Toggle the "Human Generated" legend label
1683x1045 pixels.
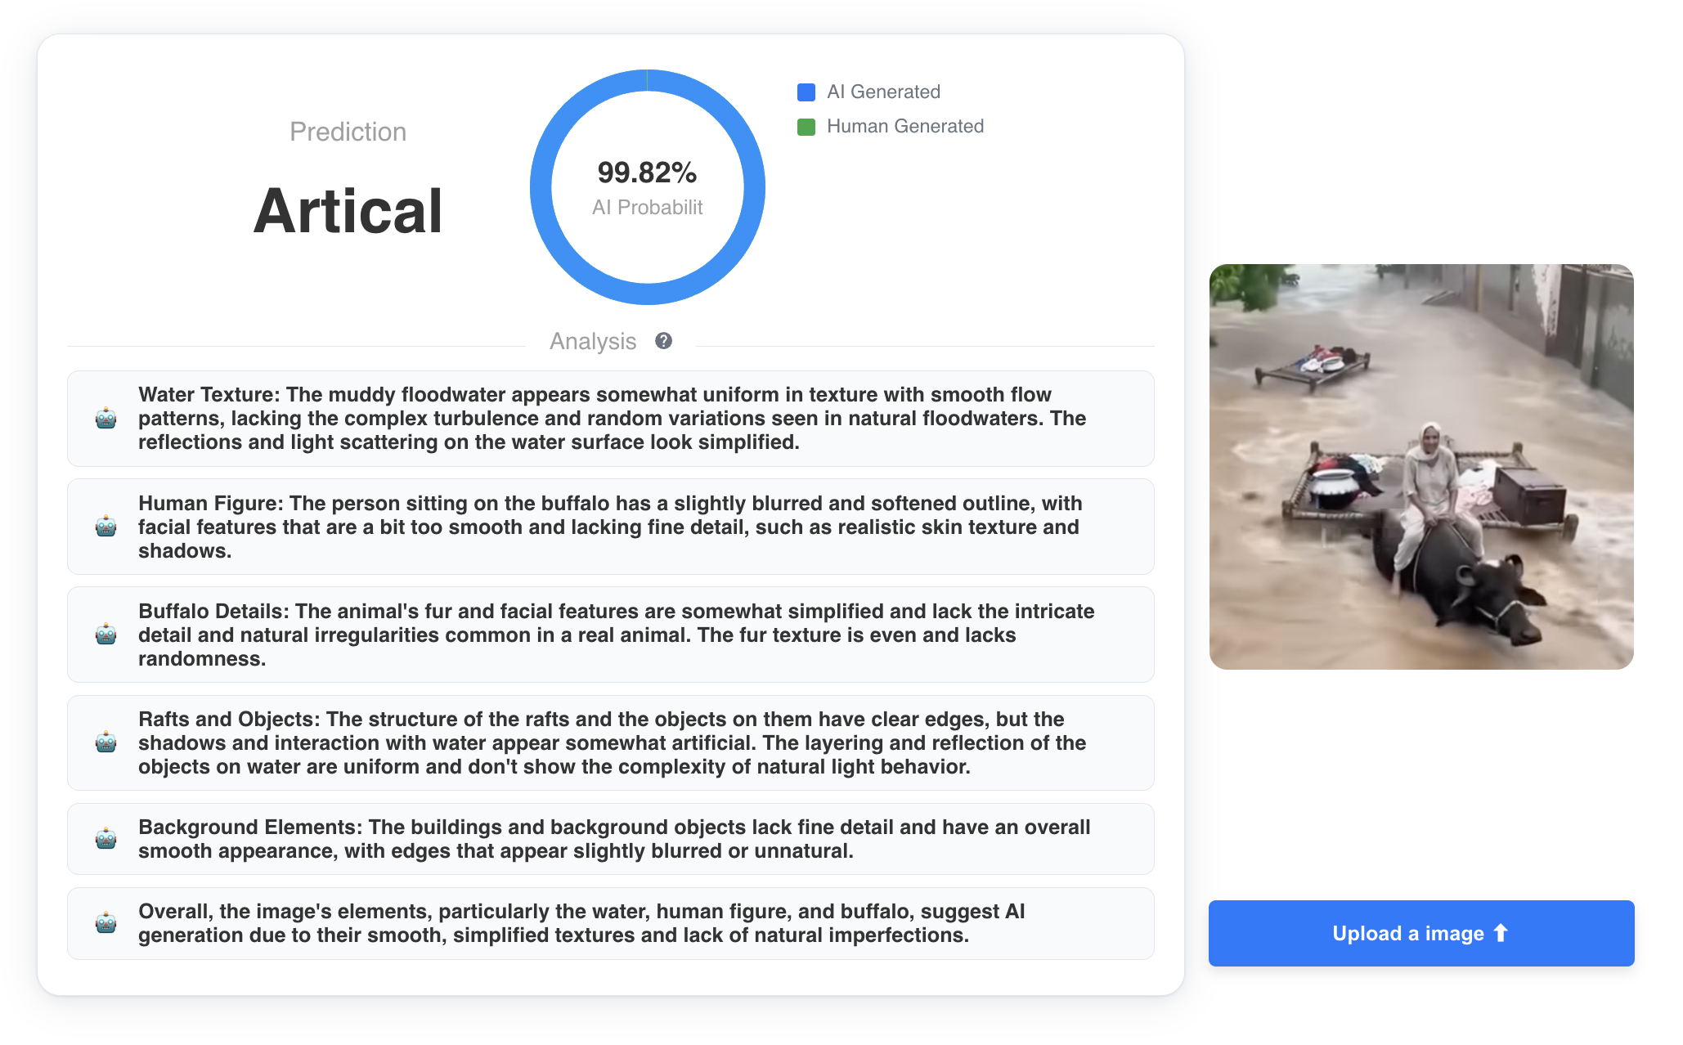[x=904, y=126]
